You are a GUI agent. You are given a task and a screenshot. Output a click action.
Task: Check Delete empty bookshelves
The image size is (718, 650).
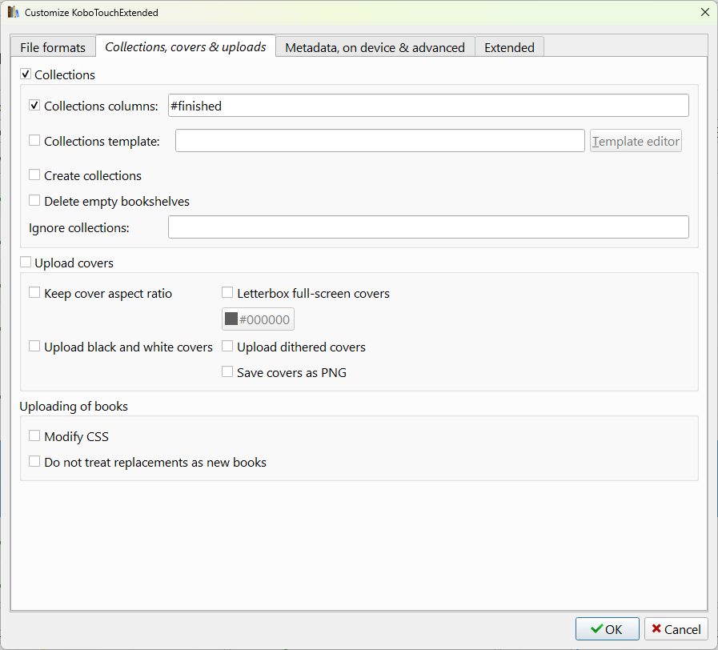34,201
